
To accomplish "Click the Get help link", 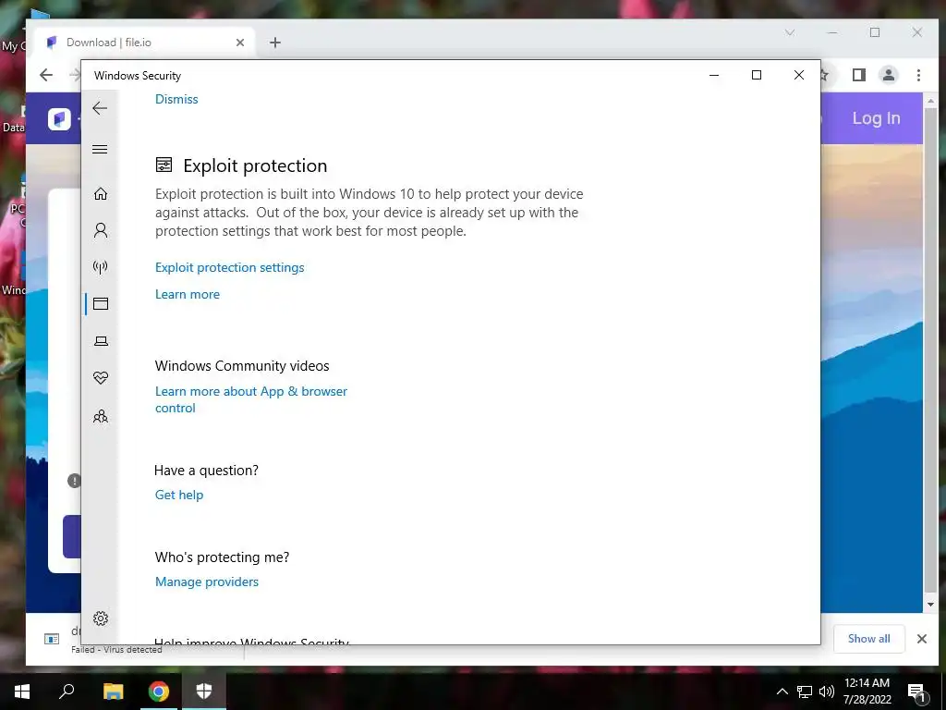I will click(179, 495).
